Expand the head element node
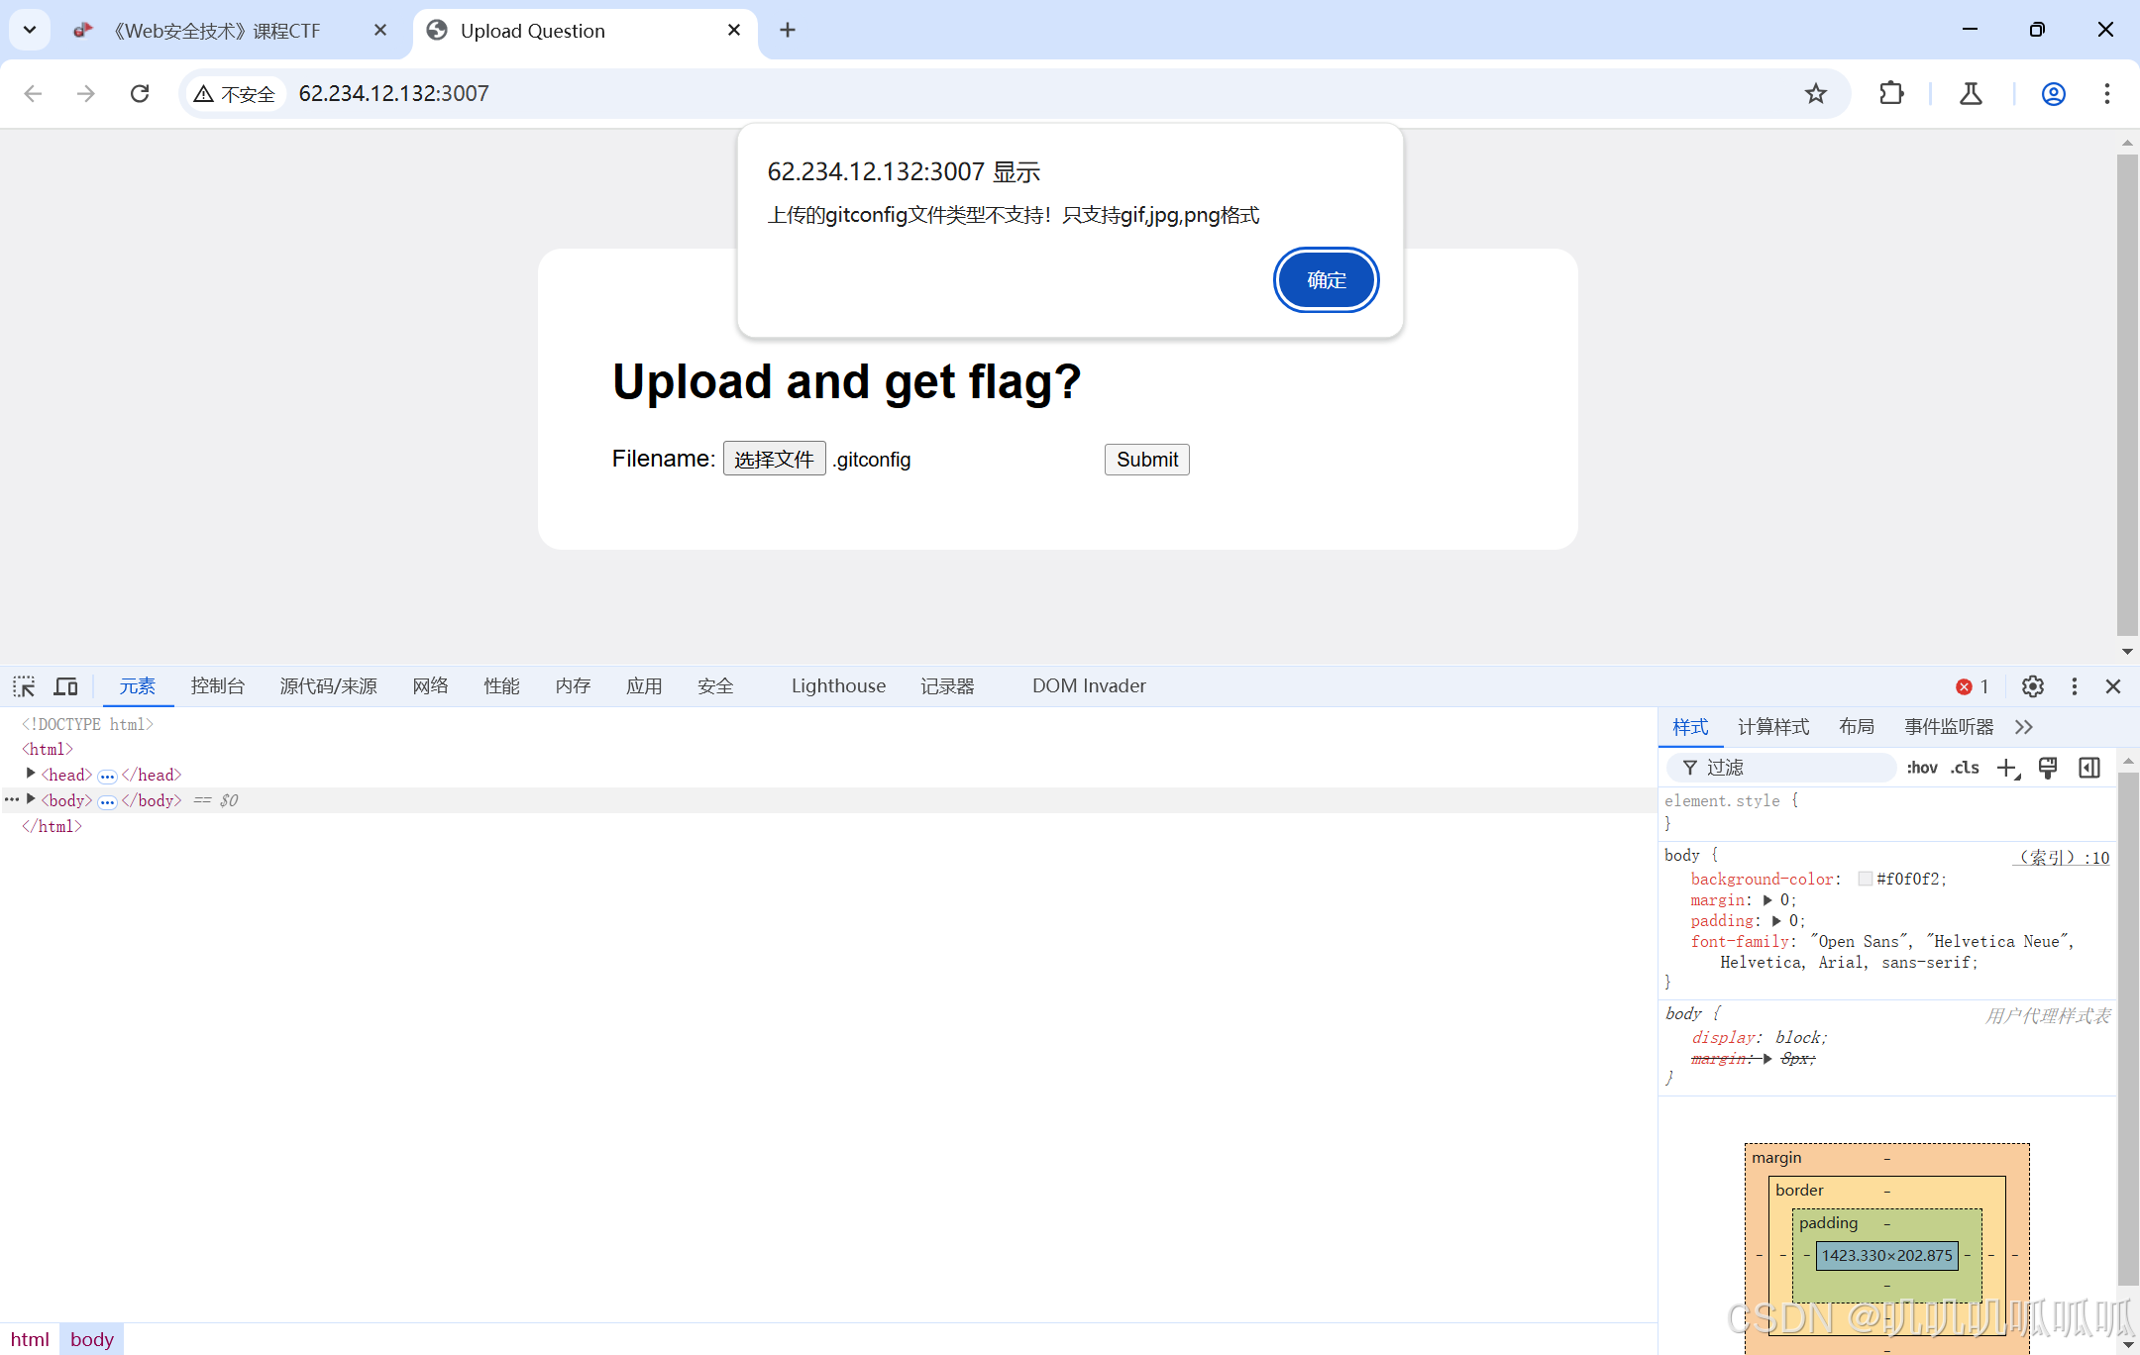Image resolution: width=2140 pixels, height=1355 pixels. pyautogui.click(x=31, y=774)
